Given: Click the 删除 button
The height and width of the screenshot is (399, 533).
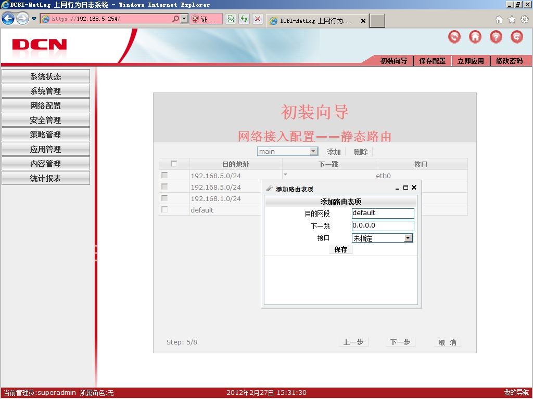Looking at the screenshot, I should pyautogui.click(x=361, y=152).
